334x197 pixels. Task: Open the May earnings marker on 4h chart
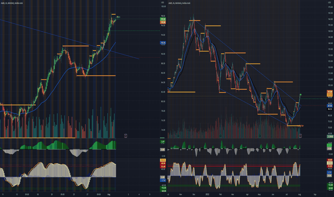260,136
